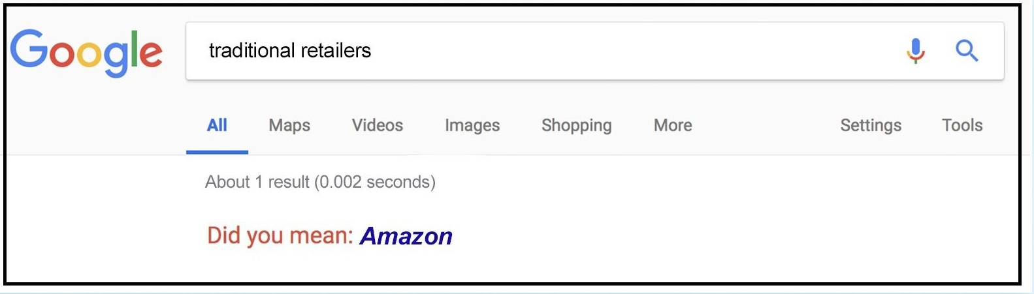Open the Settings menu
Screen dimensions: 1034x294
point(870,125)
